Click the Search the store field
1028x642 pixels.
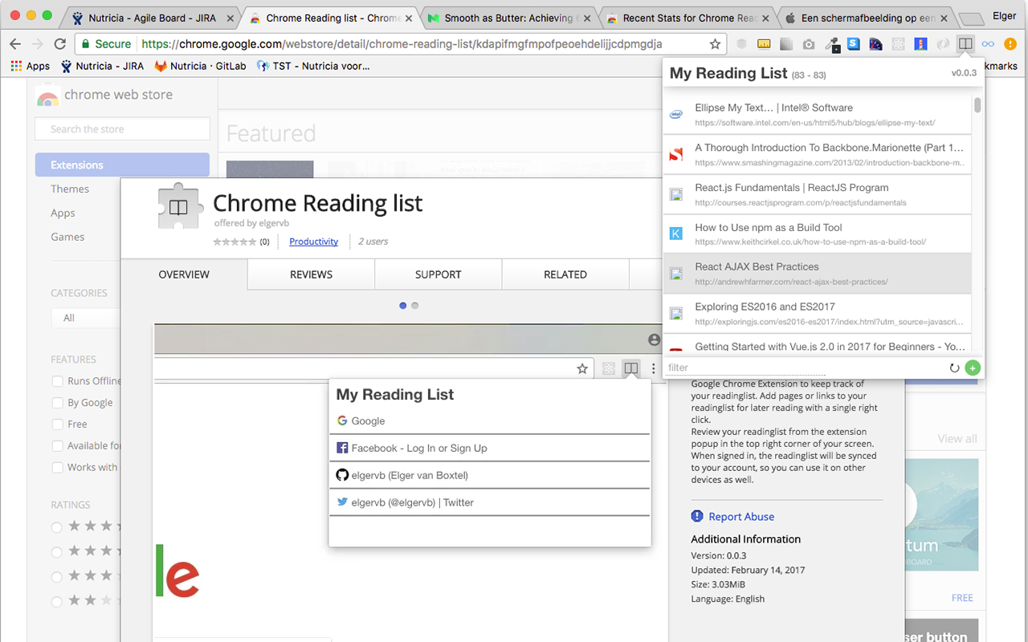[122, 129]
